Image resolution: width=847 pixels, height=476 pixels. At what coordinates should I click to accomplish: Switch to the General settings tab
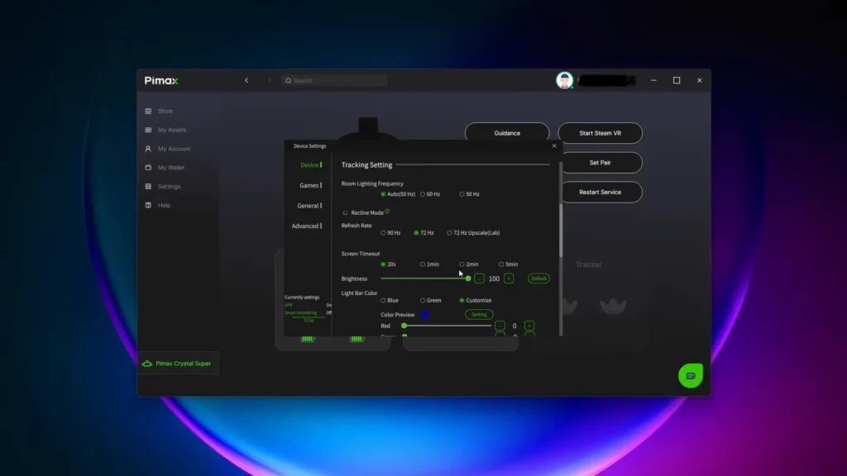coord(309,206)
